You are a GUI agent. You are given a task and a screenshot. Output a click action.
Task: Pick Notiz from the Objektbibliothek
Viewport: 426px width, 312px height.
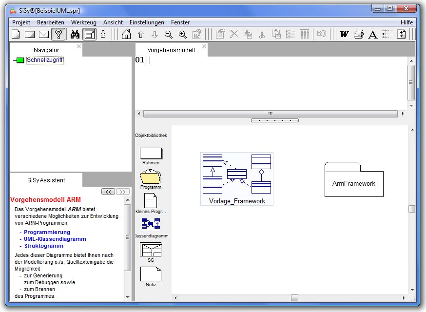click(x=151, y=277)
